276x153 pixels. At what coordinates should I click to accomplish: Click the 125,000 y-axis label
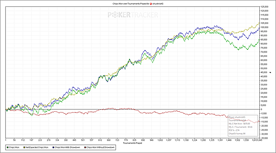264,7
